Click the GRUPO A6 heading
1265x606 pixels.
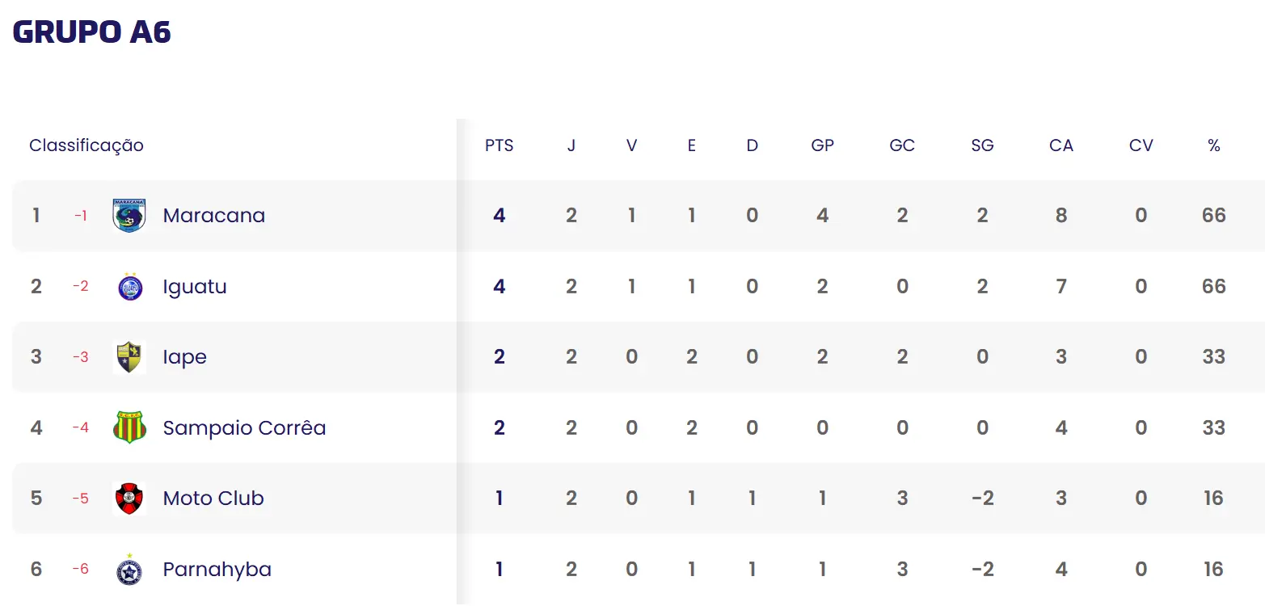point(92,32)
